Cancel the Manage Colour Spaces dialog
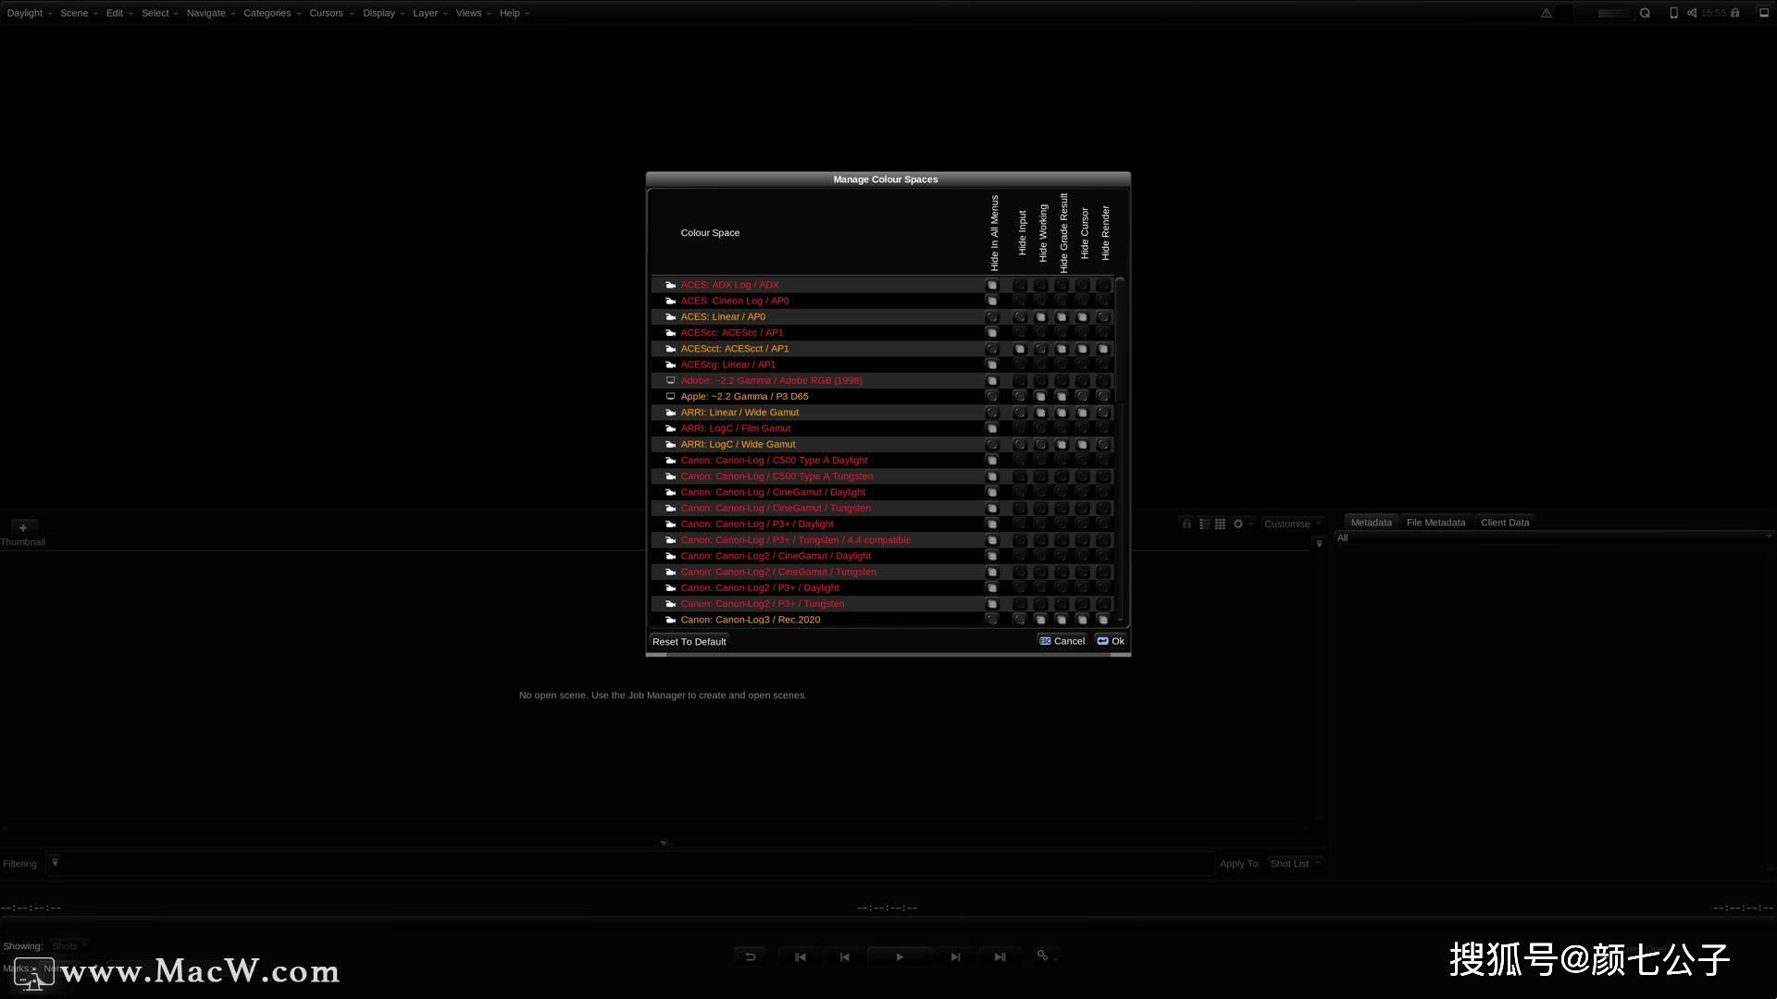This screenshot has width=1777, height=999. tap(1062, 641)
